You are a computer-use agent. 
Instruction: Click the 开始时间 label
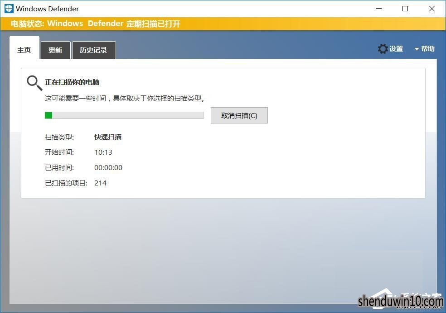[59, 152]
